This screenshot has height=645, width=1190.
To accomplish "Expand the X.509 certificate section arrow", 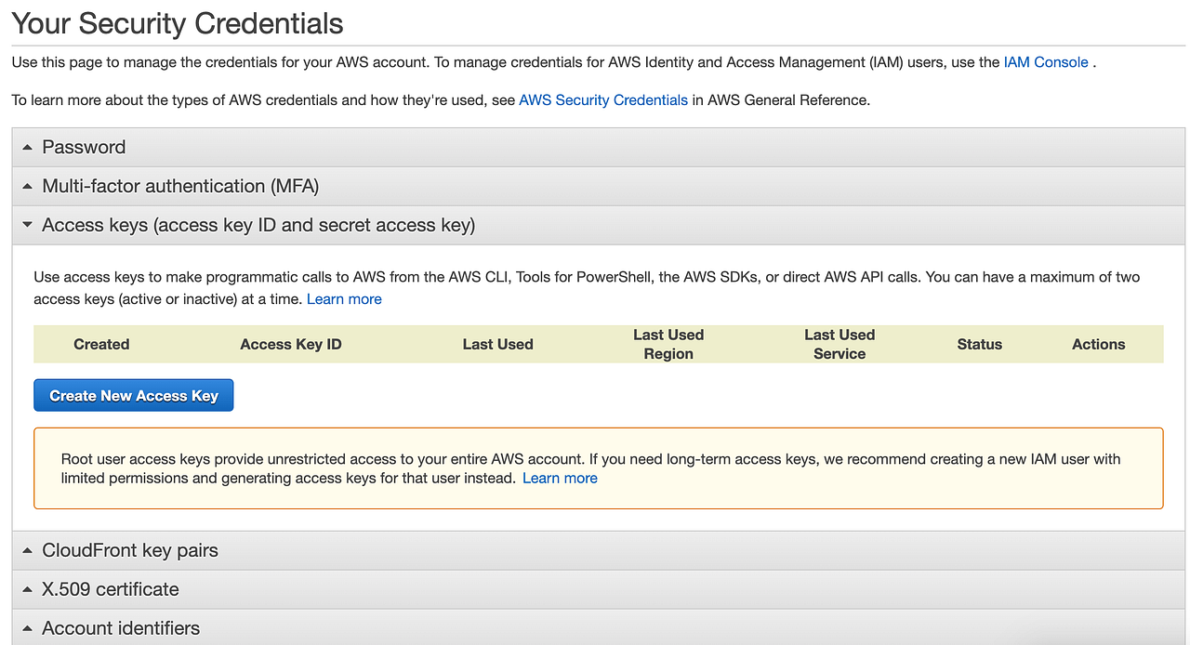I will point(27,590).
